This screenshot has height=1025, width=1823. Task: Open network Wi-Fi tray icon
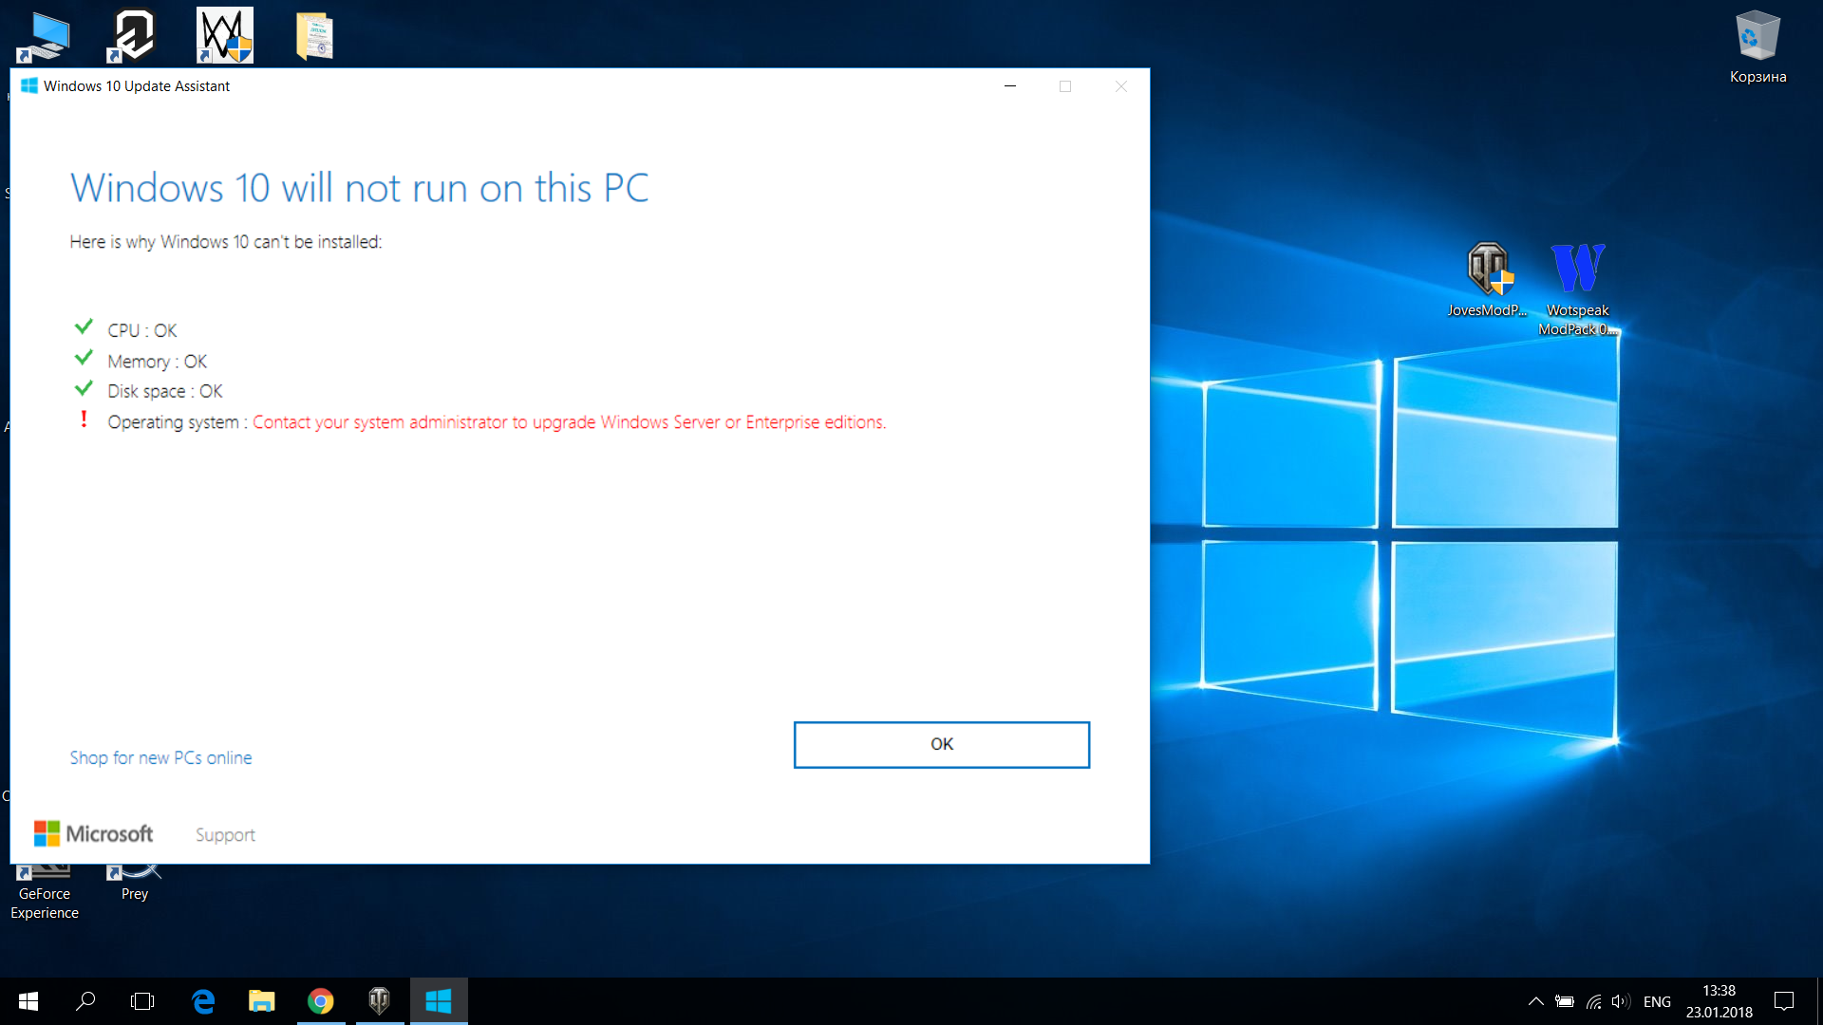(x=1593, y=1001)
